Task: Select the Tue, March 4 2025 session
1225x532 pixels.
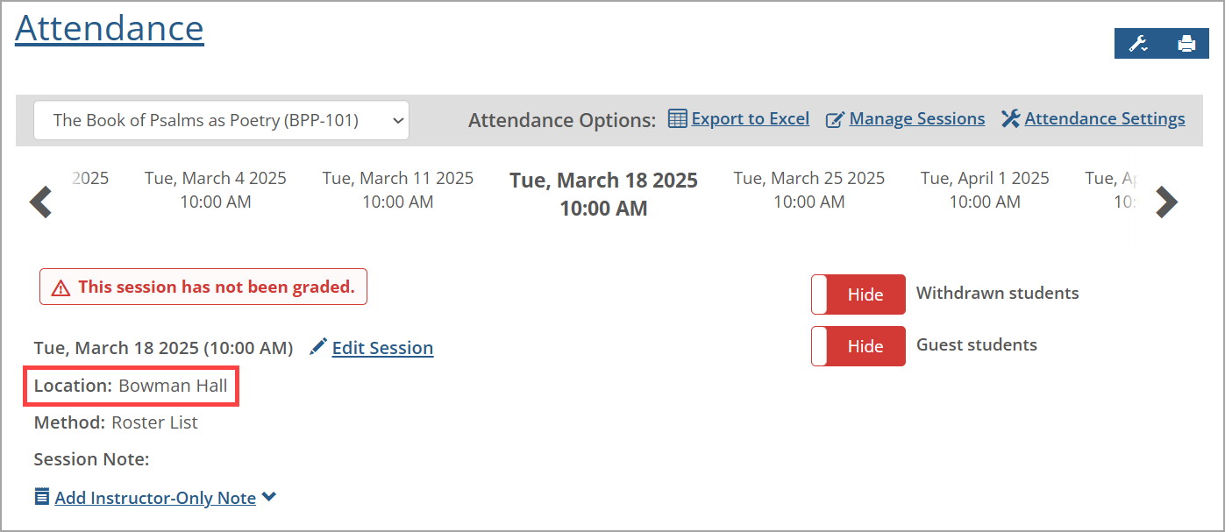Action: [216, 190]
